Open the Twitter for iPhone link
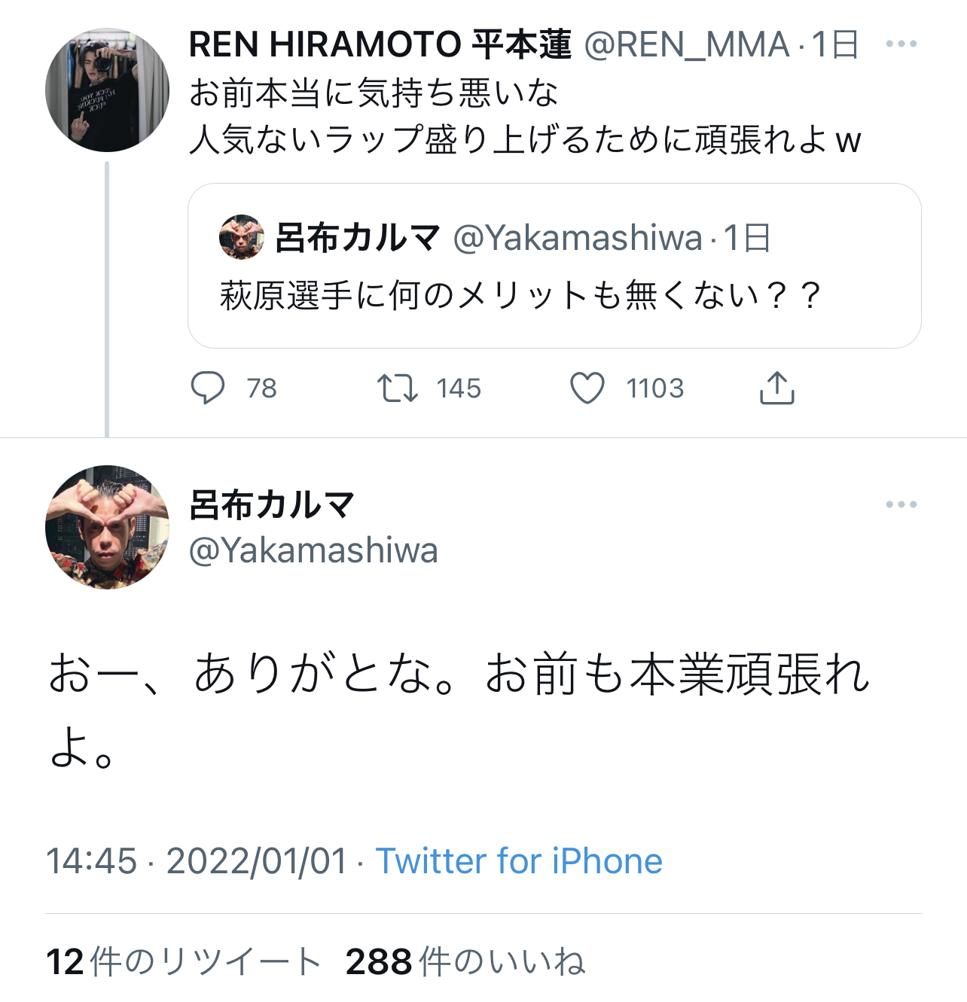Viewport: 967px width, 1002px height. [519, 860]
